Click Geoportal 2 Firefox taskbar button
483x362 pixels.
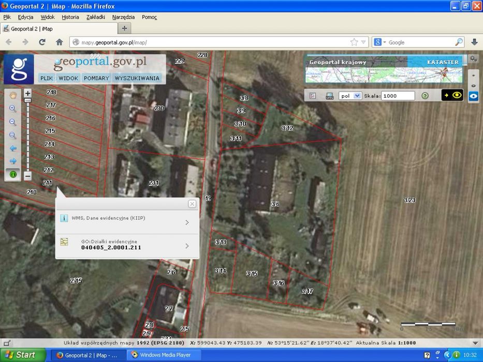point(88,355)
